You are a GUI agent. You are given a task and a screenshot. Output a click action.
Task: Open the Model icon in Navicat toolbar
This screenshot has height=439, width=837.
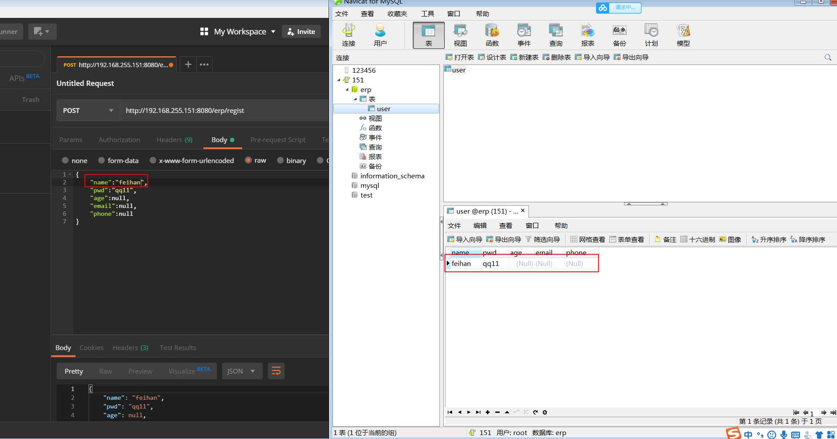683,35
